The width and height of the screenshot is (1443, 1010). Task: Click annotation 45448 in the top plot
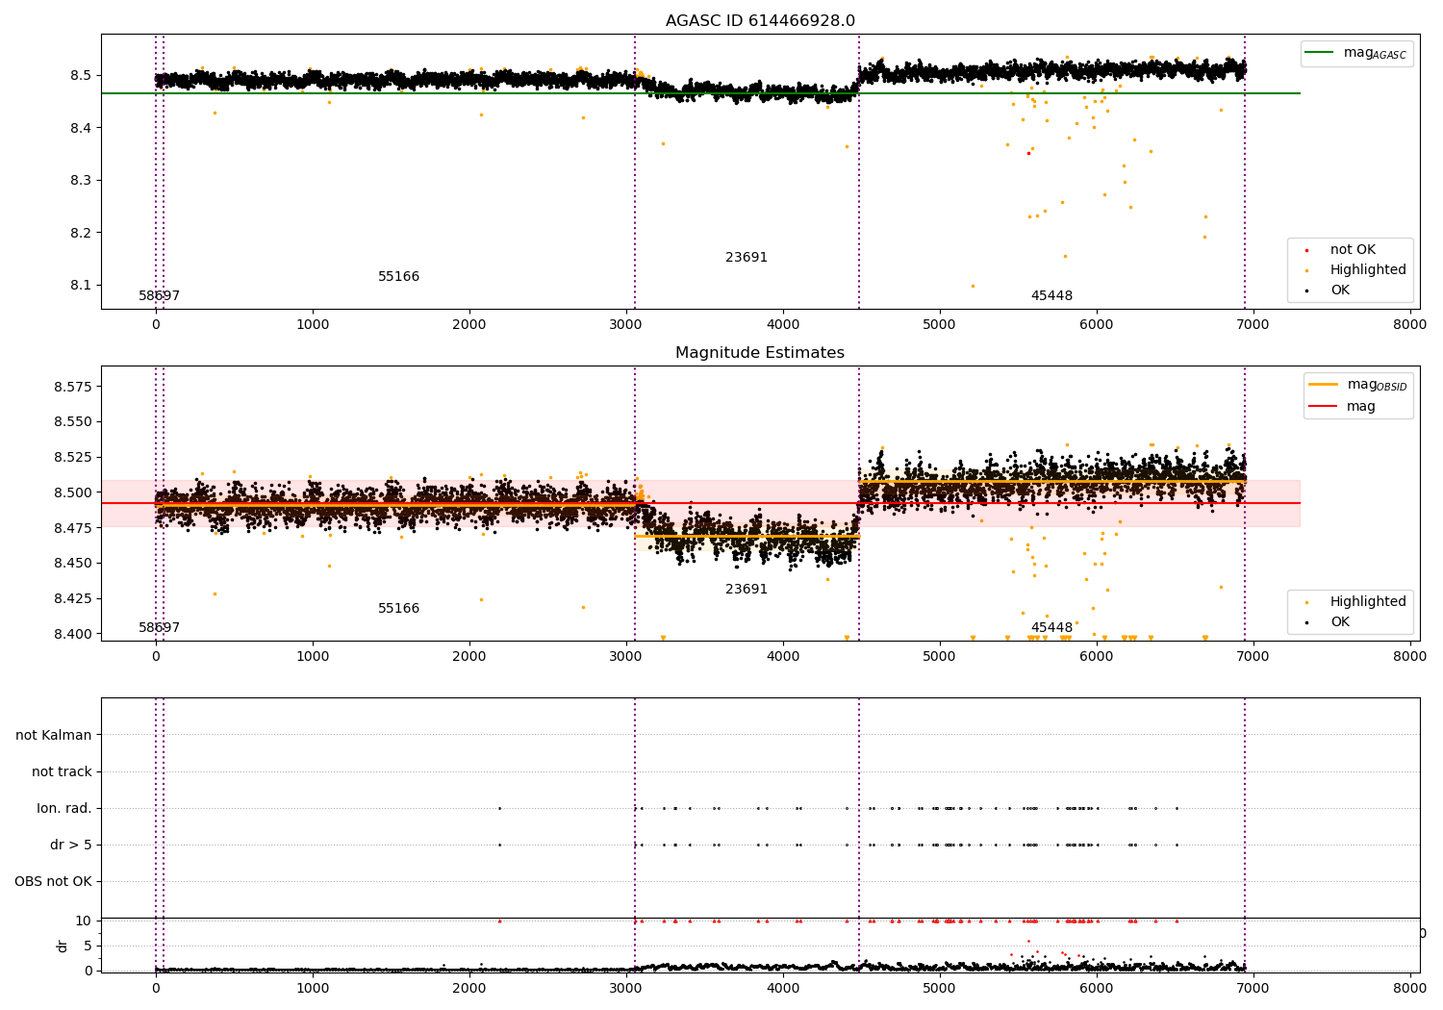[x=1051, y=296]
